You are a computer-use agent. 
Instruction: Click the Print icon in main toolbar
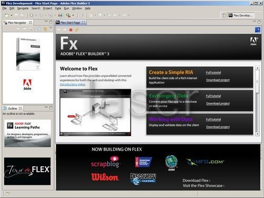pyautogui.click(x=22, y=15)
